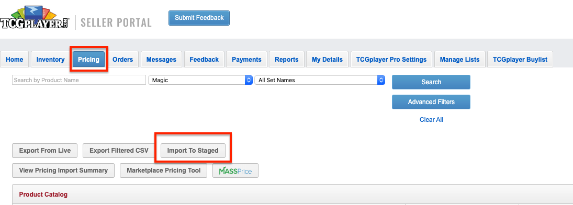Expand the Magic product line dropdown

[200, 80]
